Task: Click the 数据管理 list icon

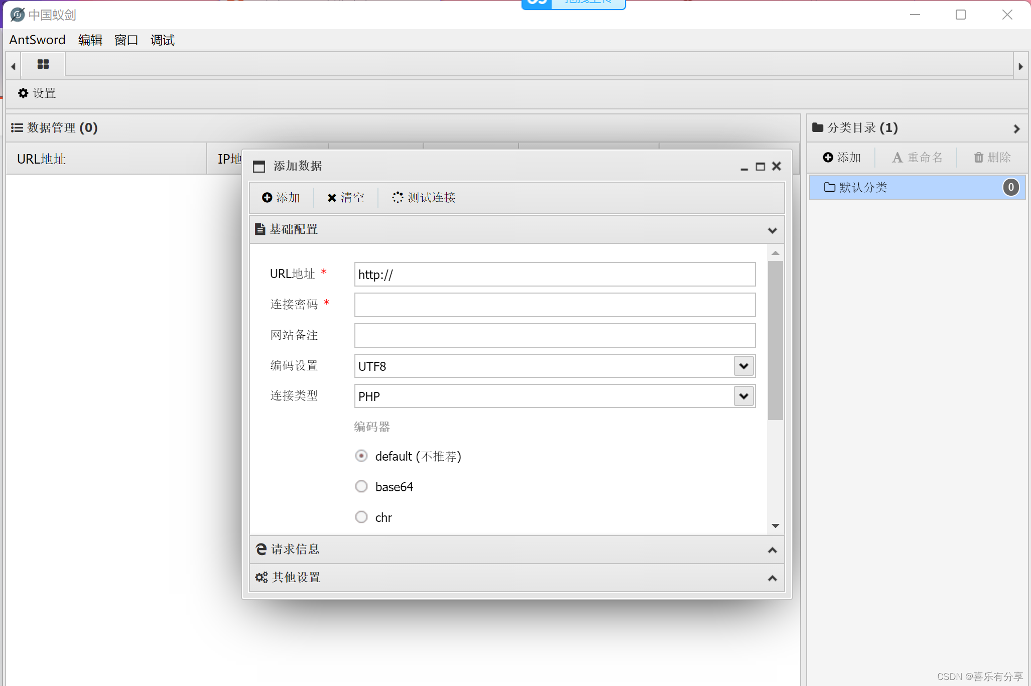Action: click(17, 127)
